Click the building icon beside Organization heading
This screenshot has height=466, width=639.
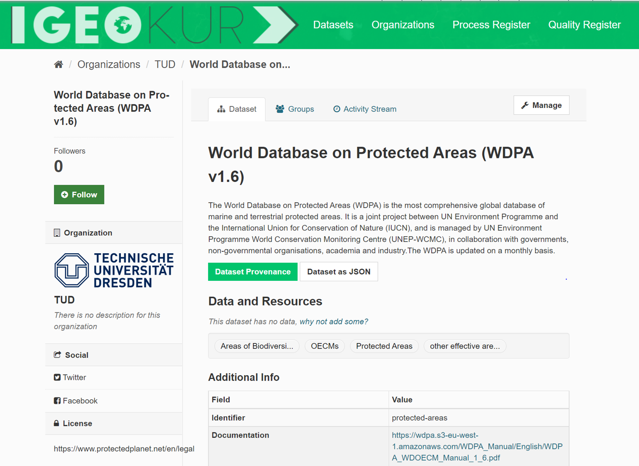(x=57, y=233)
